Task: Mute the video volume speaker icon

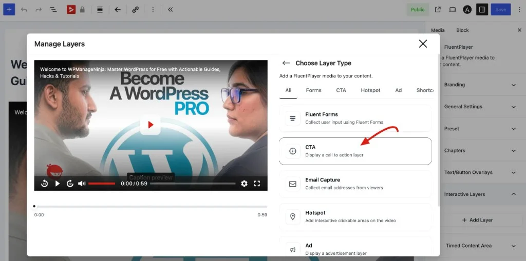Action: click(x=82, y=183)
